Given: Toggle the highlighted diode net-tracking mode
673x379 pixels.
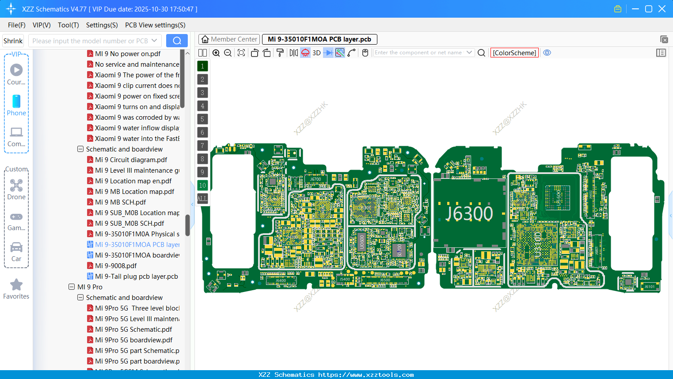Looking at the screenshot, I should (x=327, y=53).
